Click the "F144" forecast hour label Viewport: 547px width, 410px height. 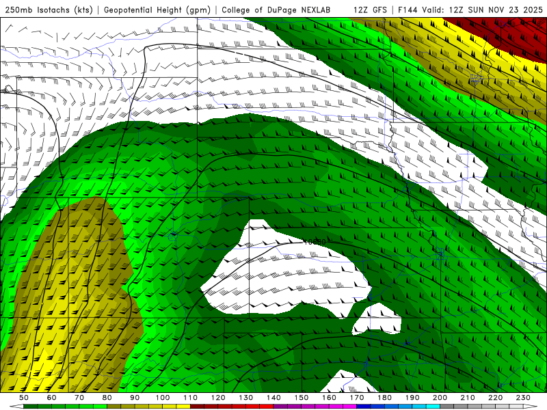pyautogui.click(x=408, y=10)
